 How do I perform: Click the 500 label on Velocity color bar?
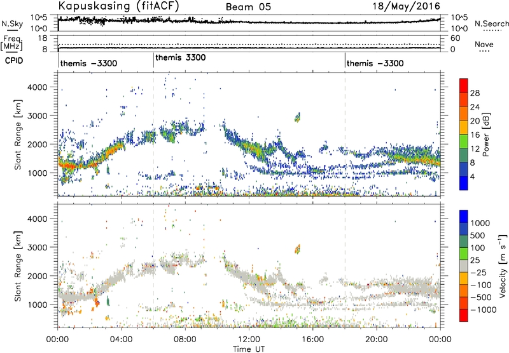479,235
